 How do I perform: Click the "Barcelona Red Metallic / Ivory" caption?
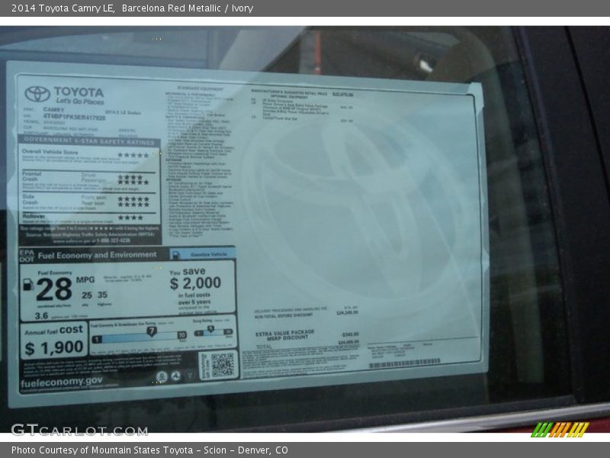[188, 8]
